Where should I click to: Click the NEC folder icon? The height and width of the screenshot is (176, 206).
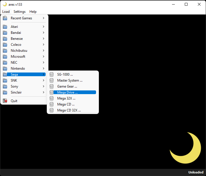5,63
